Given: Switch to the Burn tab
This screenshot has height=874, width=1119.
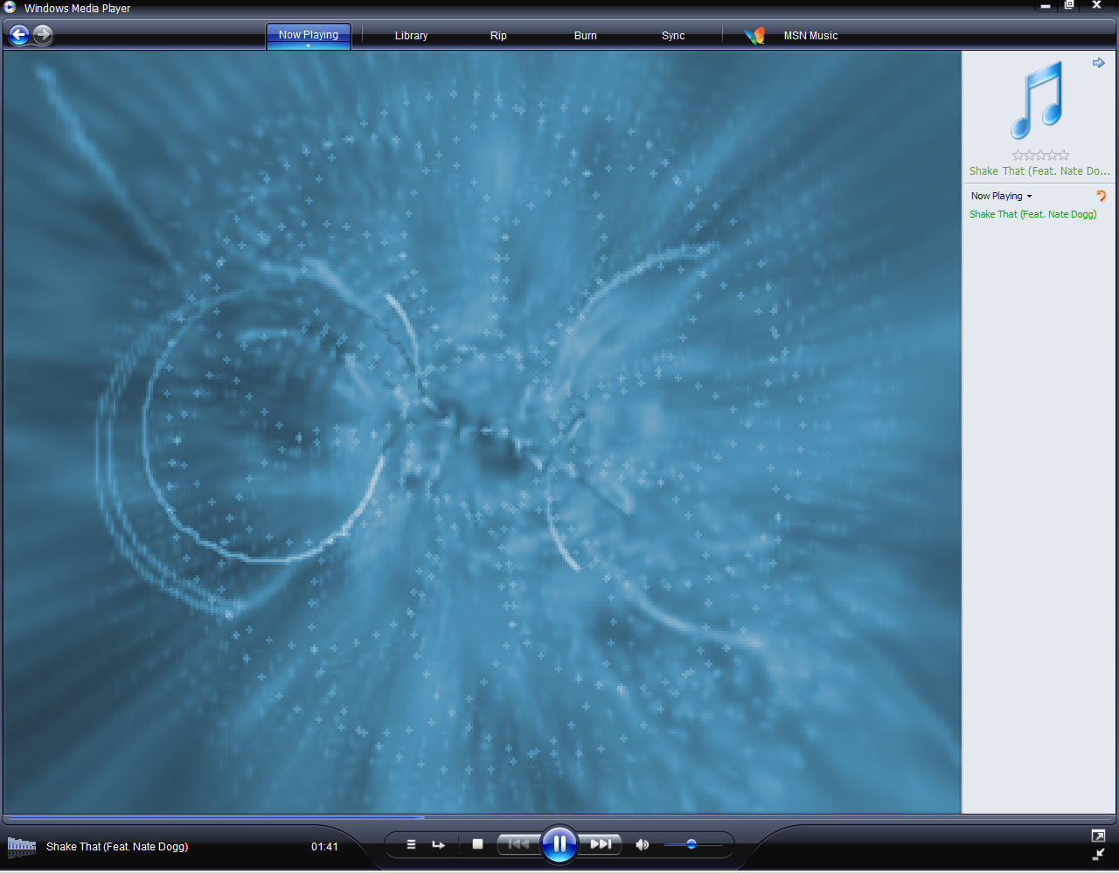Looking at the screenshot, I should [x=586, y=36].
